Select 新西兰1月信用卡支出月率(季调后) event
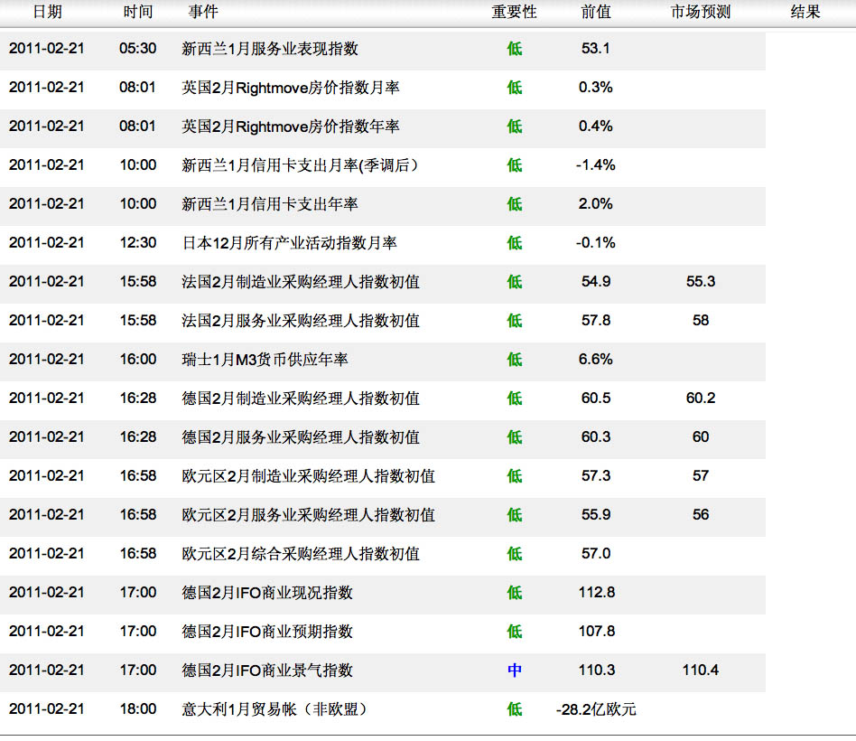 pos(301,165)
